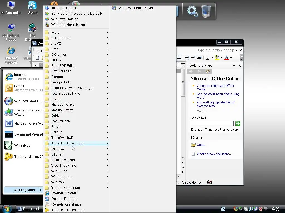
Task: Open Remote Assistance
Action: point(76,204)
